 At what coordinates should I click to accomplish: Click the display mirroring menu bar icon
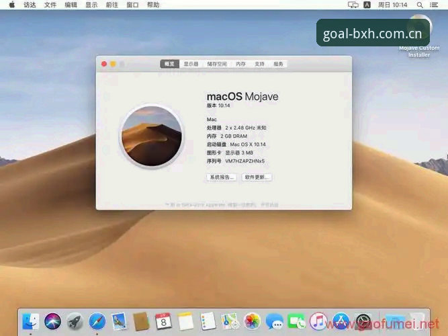pyautogui.click(x=353, y=5)
